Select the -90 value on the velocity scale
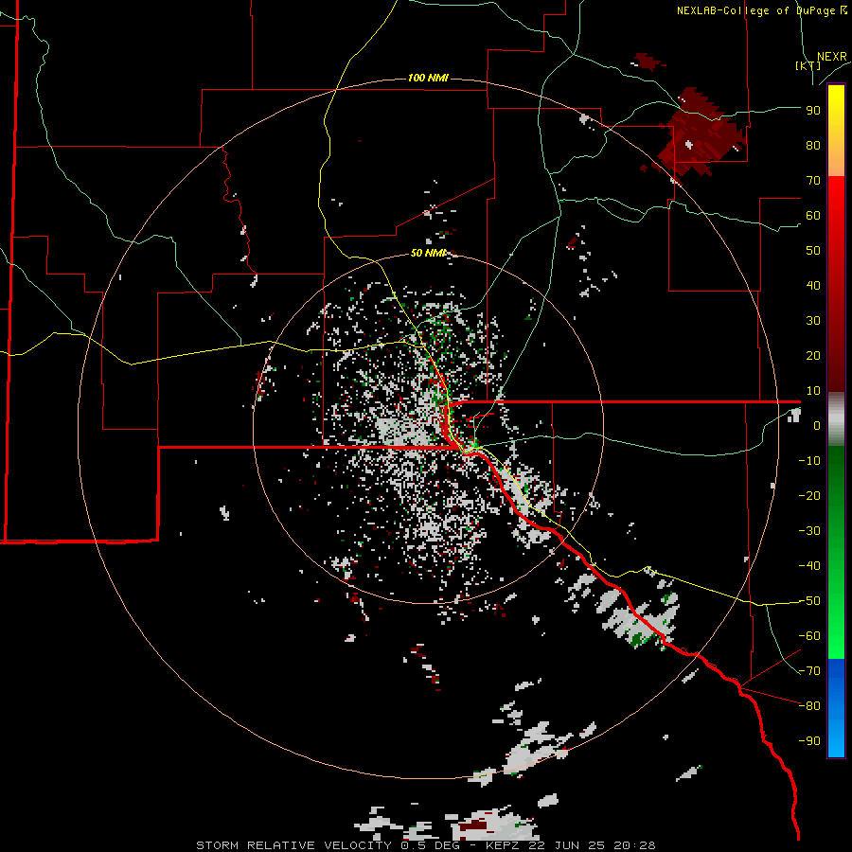The width and height of the screenshot is (852, 852). click(x=809, y=741)
